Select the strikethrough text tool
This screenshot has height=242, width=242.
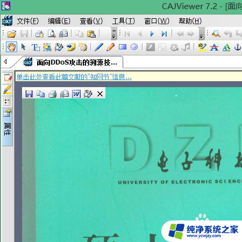214,47
